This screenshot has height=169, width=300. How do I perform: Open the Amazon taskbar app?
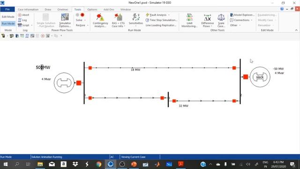click(64, 164)
